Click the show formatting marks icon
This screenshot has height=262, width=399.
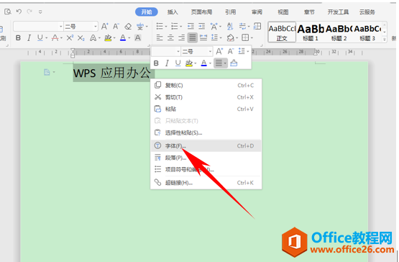click(242, 26)
